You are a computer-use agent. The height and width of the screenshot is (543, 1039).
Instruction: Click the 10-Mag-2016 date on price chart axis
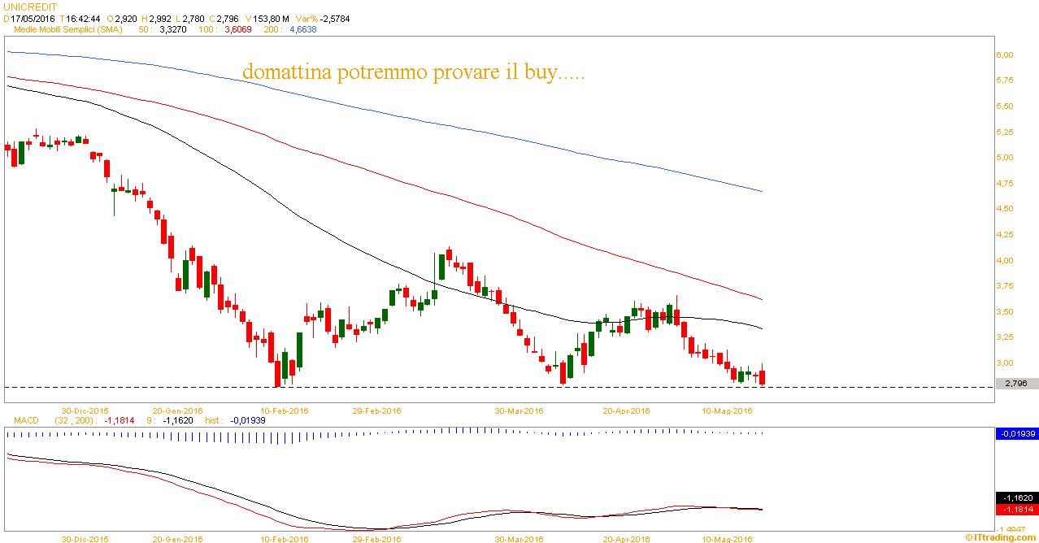[x=725, y=411]
